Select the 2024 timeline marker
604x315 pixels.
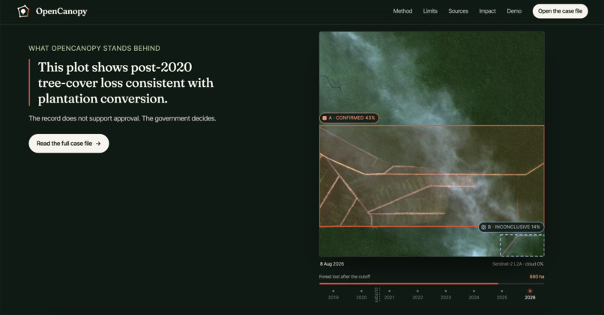click(474, 295)
